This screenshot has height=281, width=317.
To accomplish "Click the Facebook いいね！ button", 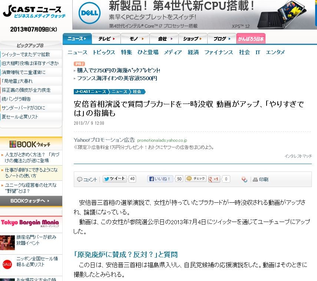I will (x=160, y=179).
